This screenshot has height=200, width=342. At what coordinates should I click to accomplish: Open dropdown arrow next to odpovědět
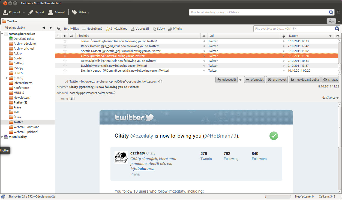pyautogui.click(x=240, y=80)
